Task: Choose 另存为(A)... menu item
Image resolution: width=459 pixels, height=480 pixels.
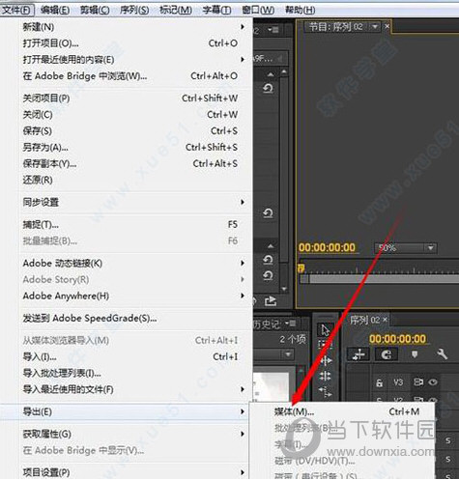Action: click(130, 148)
